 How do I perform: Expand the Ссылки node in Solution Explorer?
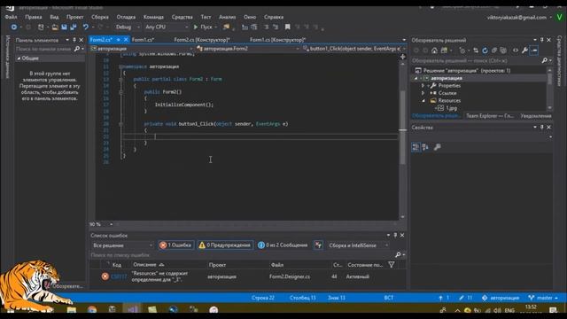coord(423,93)
